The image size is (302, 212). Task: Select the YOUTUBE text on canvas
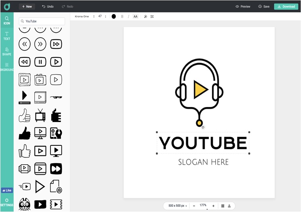(203, 143)
